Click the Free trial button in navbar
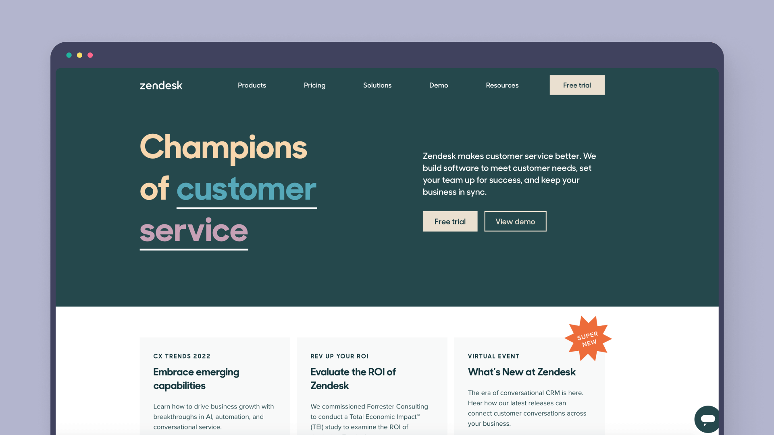Screen dimensions: 774x435 coord(577,85)
